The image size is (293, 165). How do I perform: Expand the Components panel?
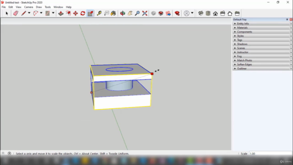(x=262, y=32)
